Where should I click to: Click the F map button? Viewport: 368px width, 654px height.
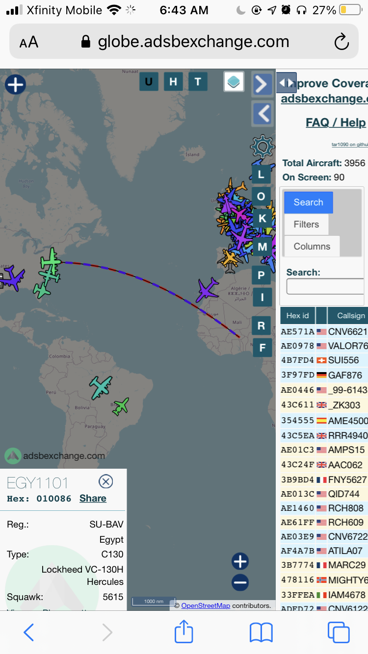(262, 348)
